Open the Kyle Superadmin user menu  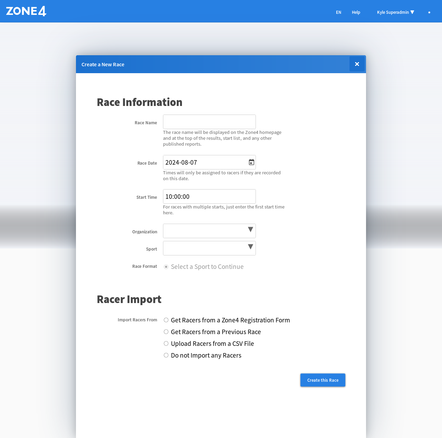(x=395, y=12)
